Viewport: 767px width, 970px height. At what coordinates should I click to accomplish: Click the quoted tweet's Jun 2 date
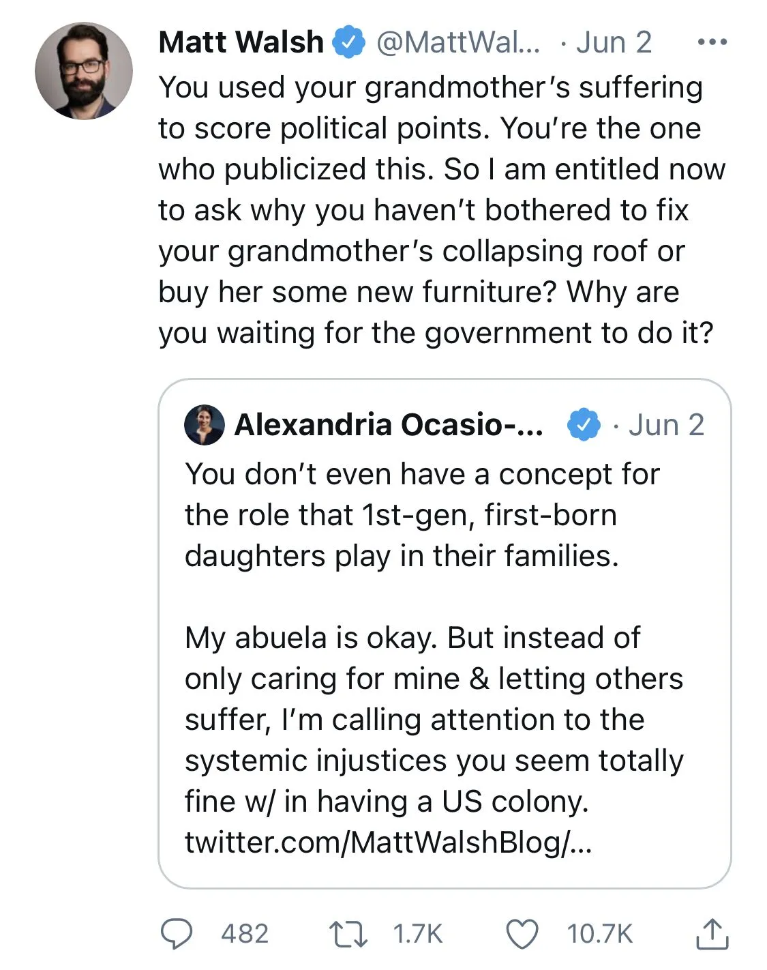[x=666, y=425]
